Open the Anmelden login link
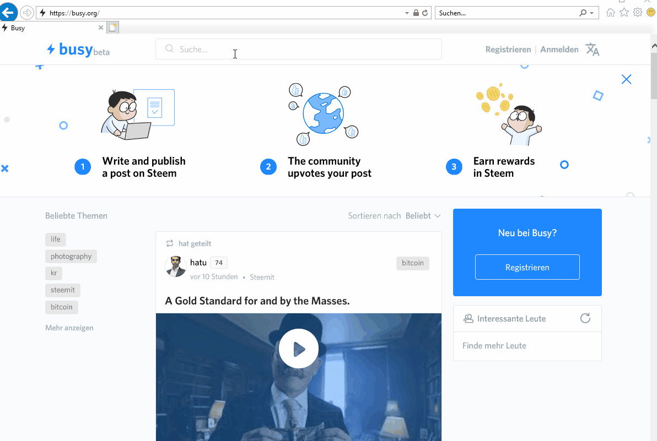This screenshot has height=441, width=657. pos(559,50)
